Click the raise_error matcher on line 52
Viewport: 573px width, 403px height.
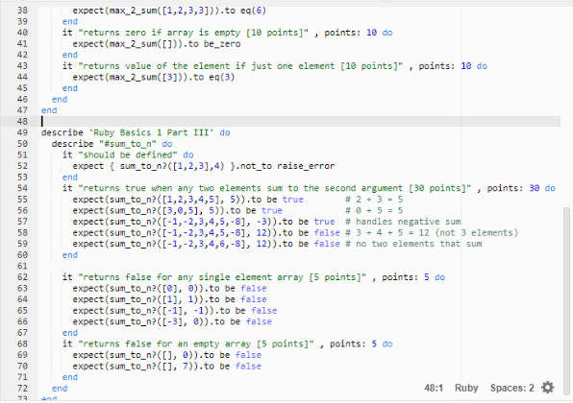click(x=306, y=166)
